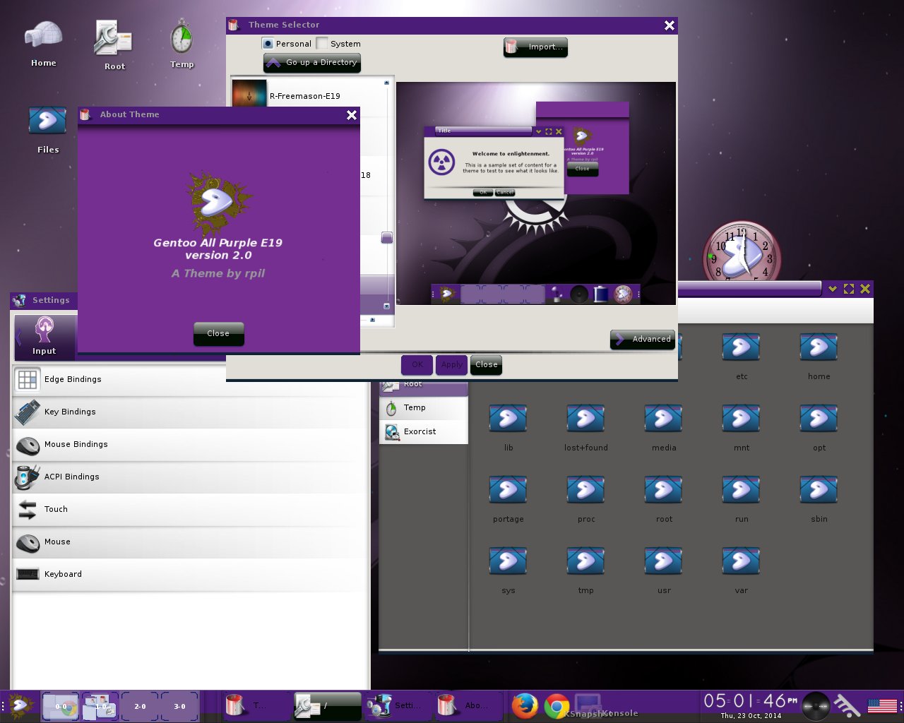Open the usr folder icon
Viewport: 904px width, 723px height.
pyautogui.click(x=663, y=561)
